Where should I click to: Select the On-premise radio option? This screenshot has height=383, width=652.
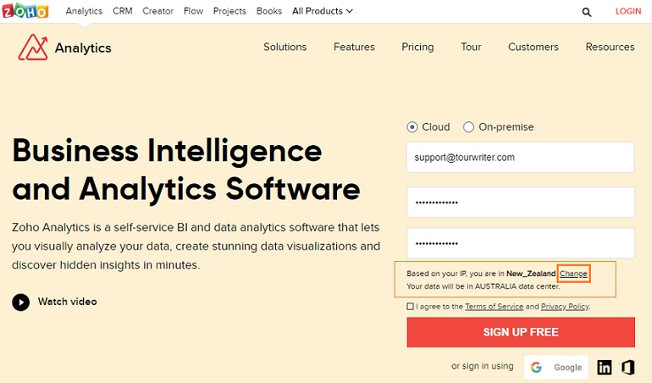coord(469,127)
